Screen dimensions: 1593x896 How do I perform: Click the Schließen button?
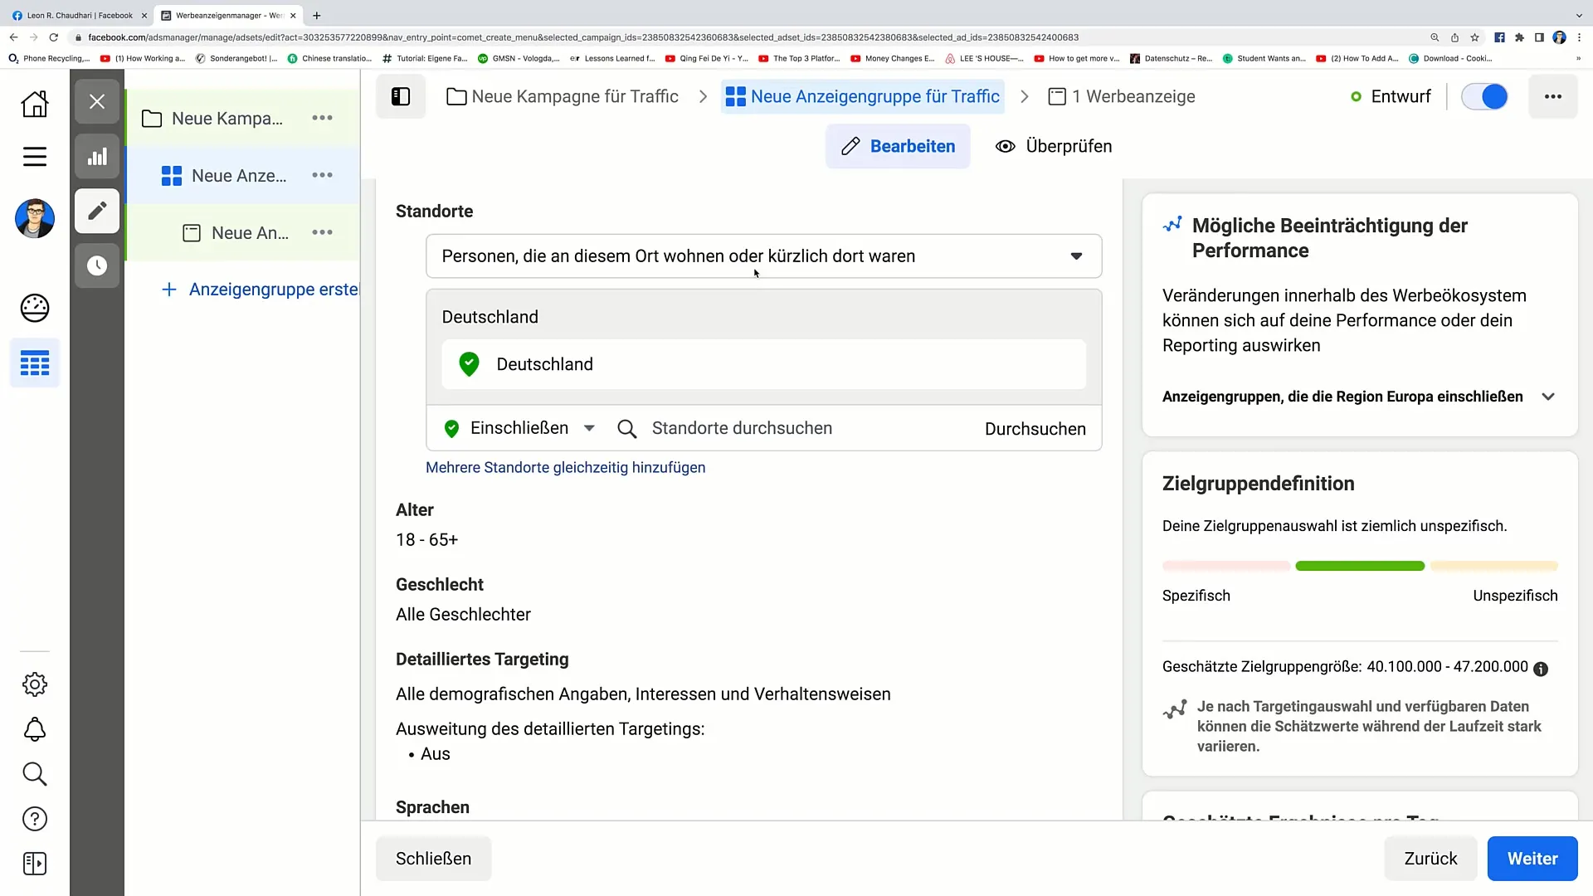433,859
